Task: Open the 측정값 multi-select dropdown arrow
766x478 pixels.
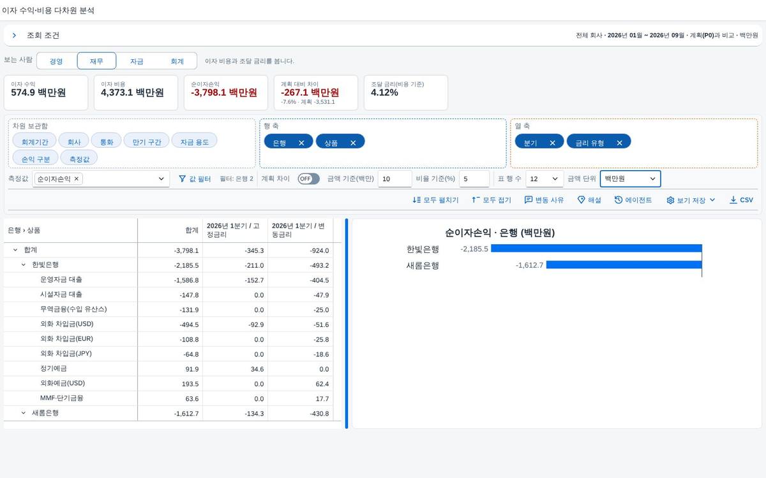Action: (161, 179)
